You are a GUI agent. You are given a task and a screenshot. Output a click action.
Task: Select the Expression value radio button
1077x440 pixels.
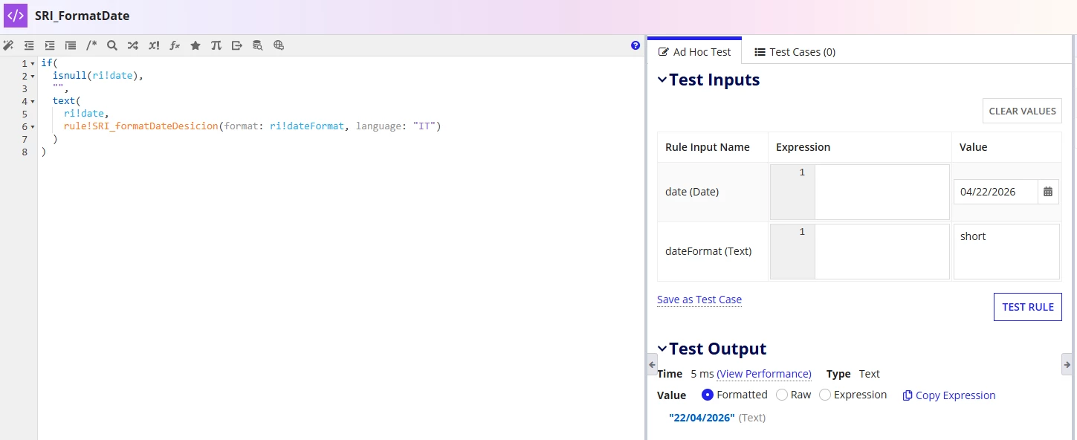pyautogui.click(x=825, y=395)
